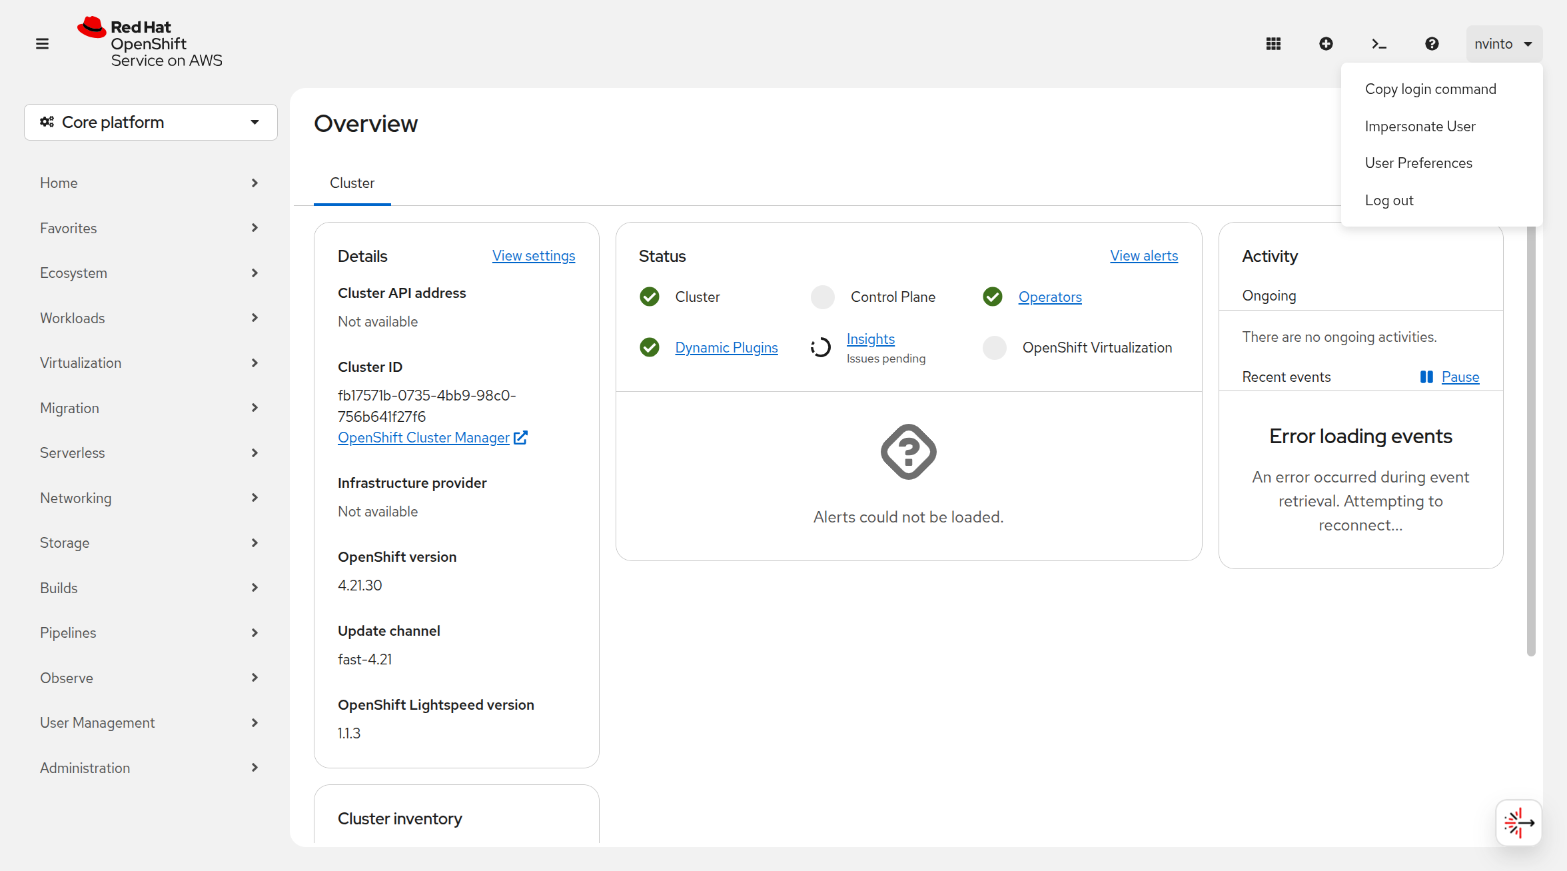Click the Red Hat OpenShift logo
This screenshot has height=871, width=1567.
[150, 43]
